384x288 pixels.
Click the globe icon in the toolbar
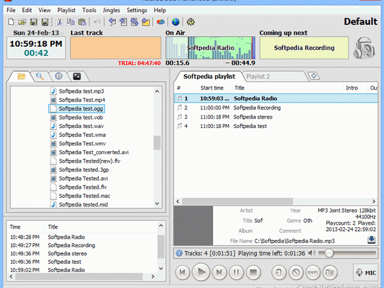pyautogui.click(x=175, y=22)
